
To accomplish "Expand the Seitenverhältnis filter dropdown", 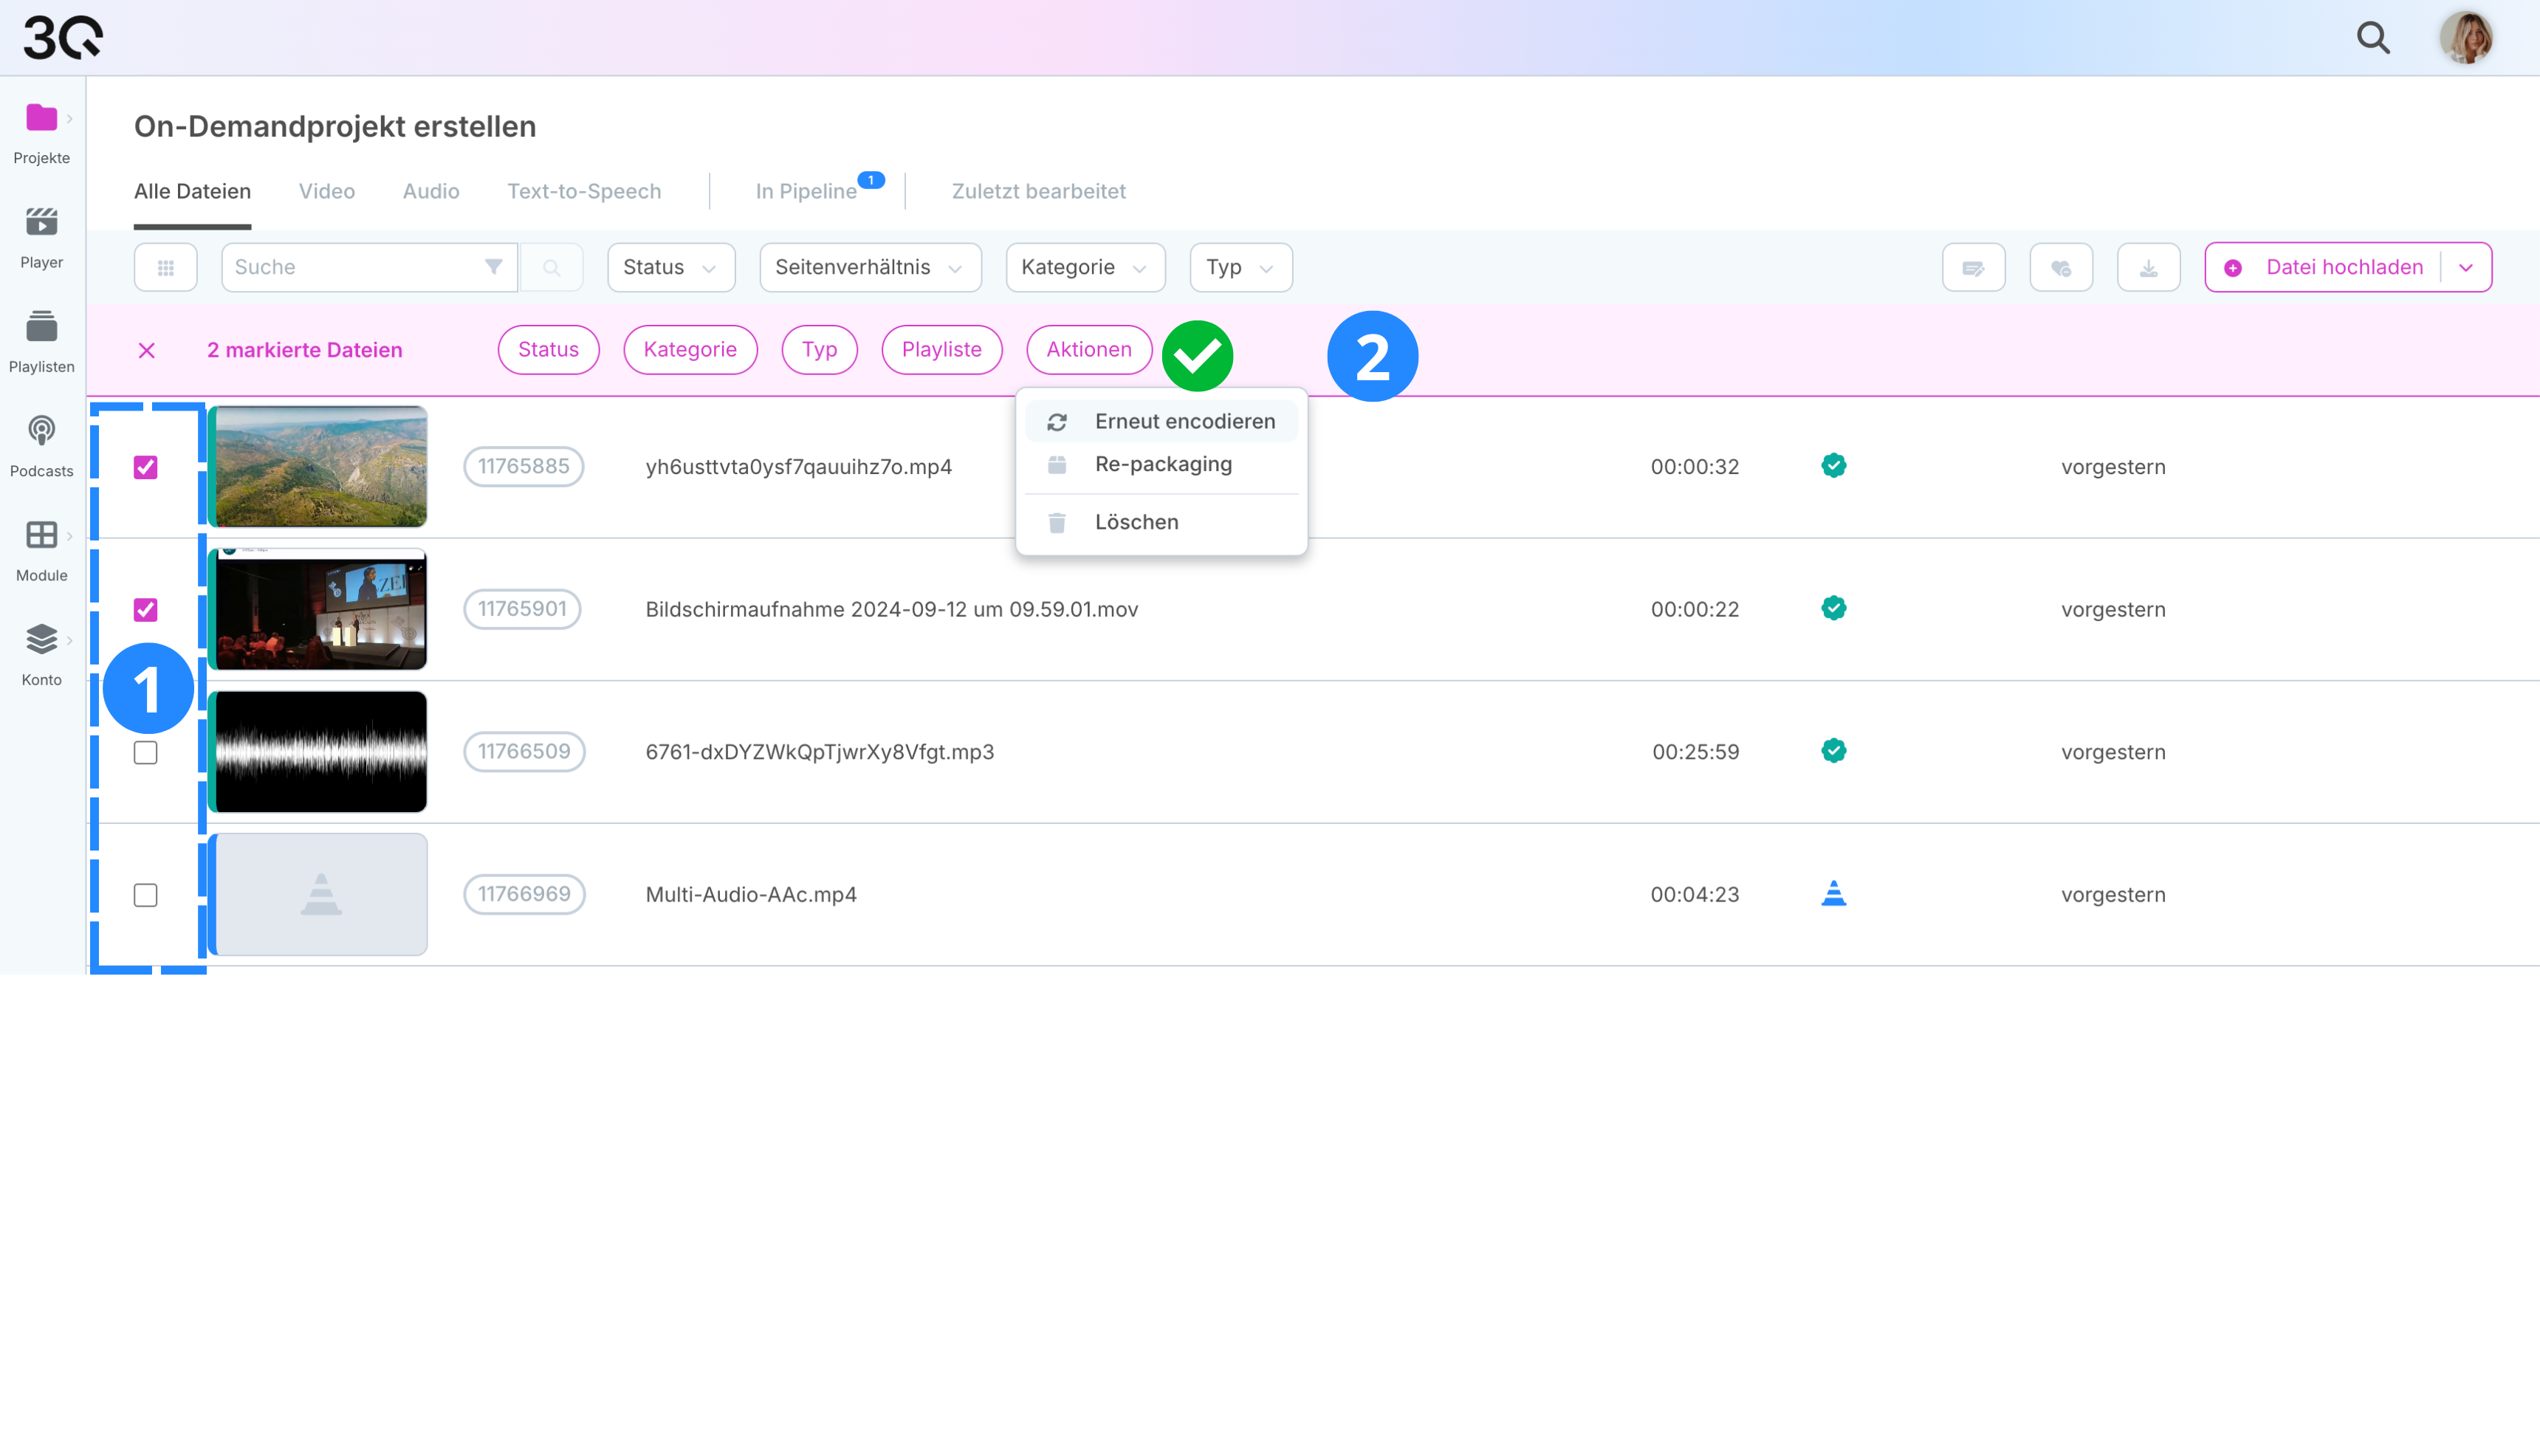I will pyautogui.click(x=869, y=267).
